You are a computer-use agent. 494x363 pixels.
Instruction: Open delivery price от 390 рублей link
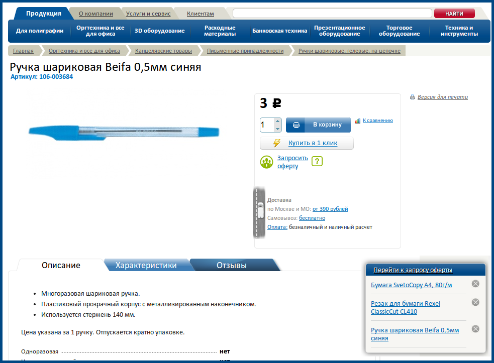point(330,209)
